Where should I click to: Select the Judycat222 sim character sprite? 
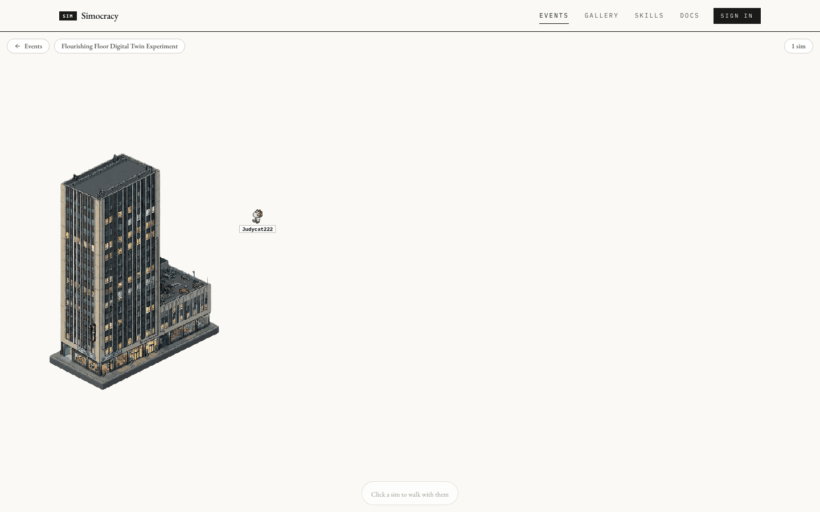tap(257, 216)
